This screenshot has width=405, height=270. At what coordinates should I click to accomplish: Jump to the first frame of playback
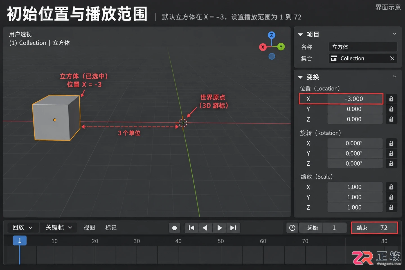[x=192, y=228]
